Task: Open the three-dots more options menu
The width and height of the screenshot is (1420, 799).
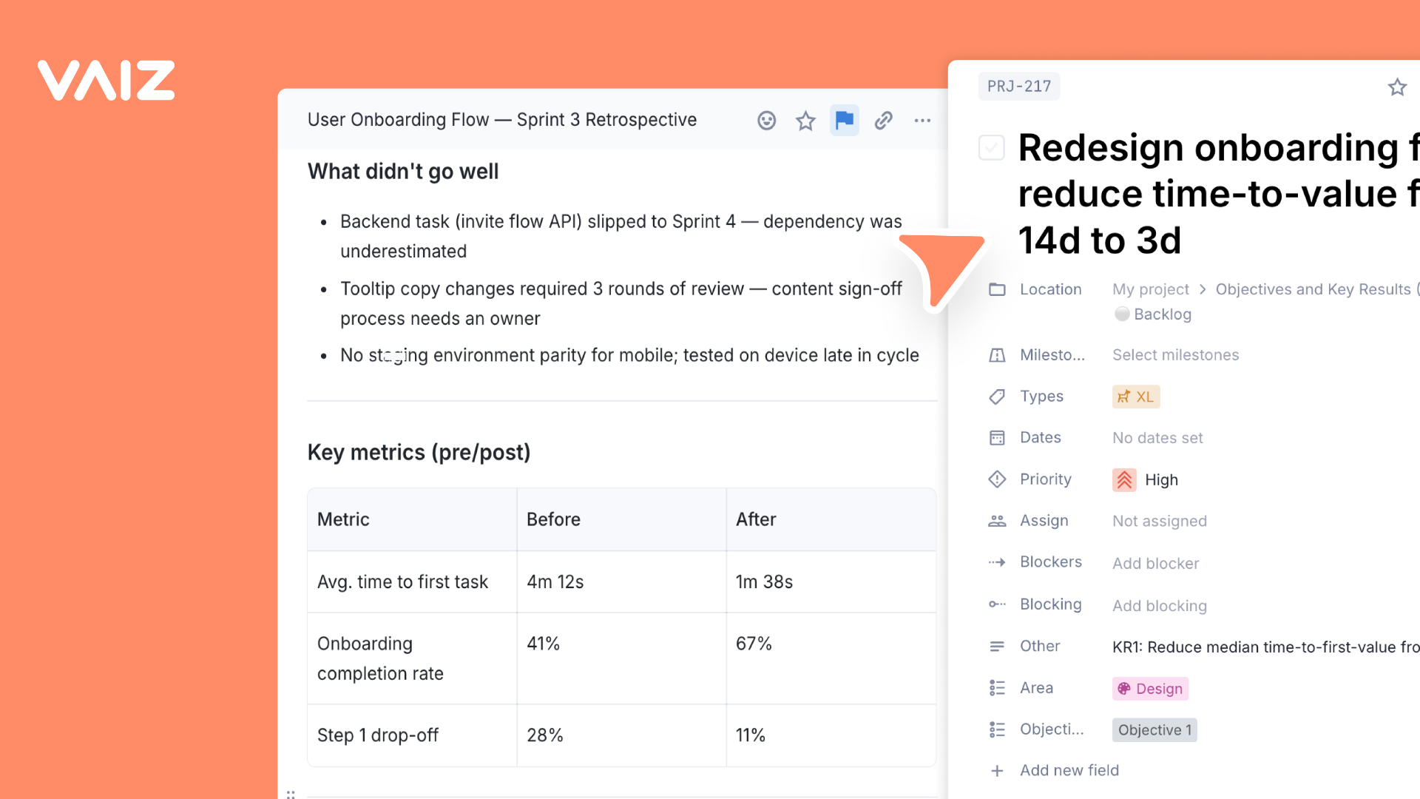Action: click(922, 121)
